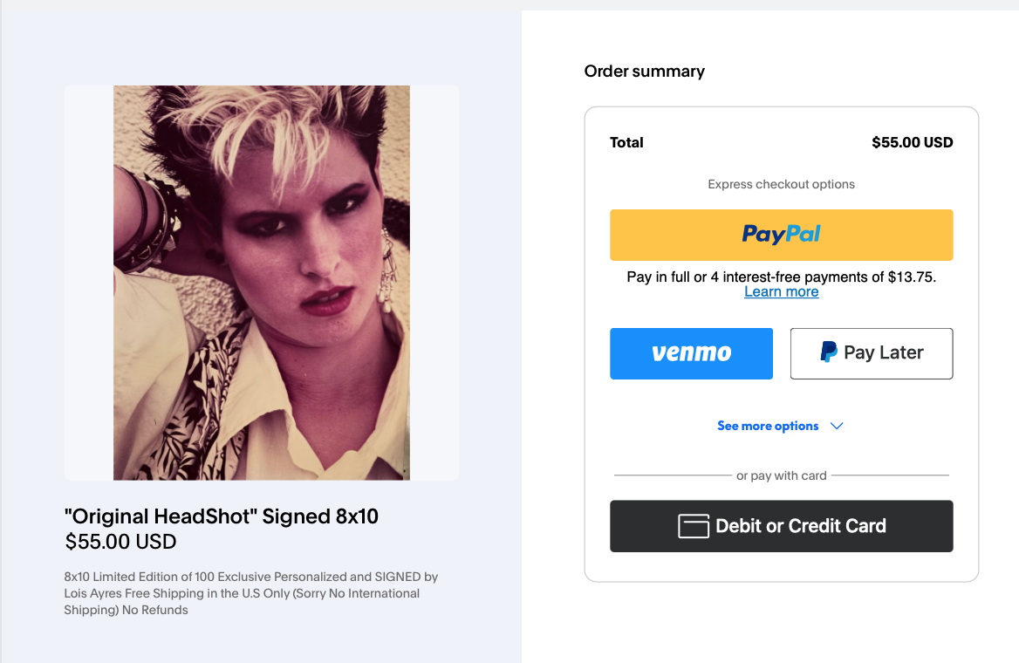Screen dimensions: 1019x663
Task: Click the $55.00 USD order total amount
Action: (912, 142)
